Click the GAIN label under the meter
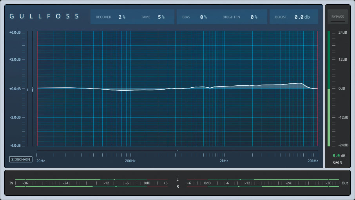The image size is (355, 200). [x=338, y=162]
